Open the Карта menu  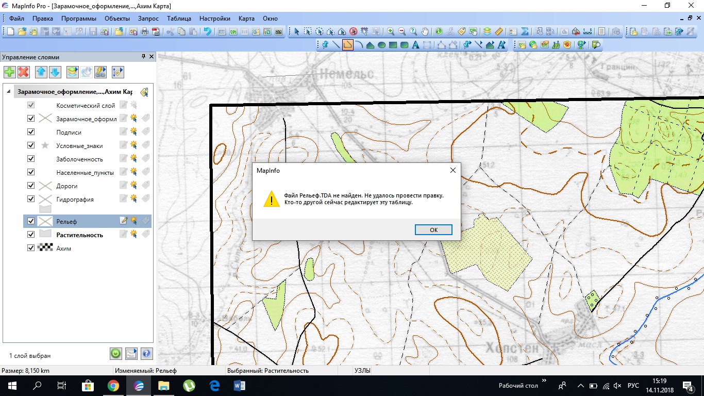[x=246, y=19]
